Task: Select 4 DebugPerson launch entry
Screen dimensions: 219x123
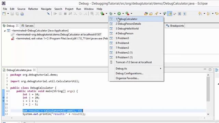Action: click(136, 33)
